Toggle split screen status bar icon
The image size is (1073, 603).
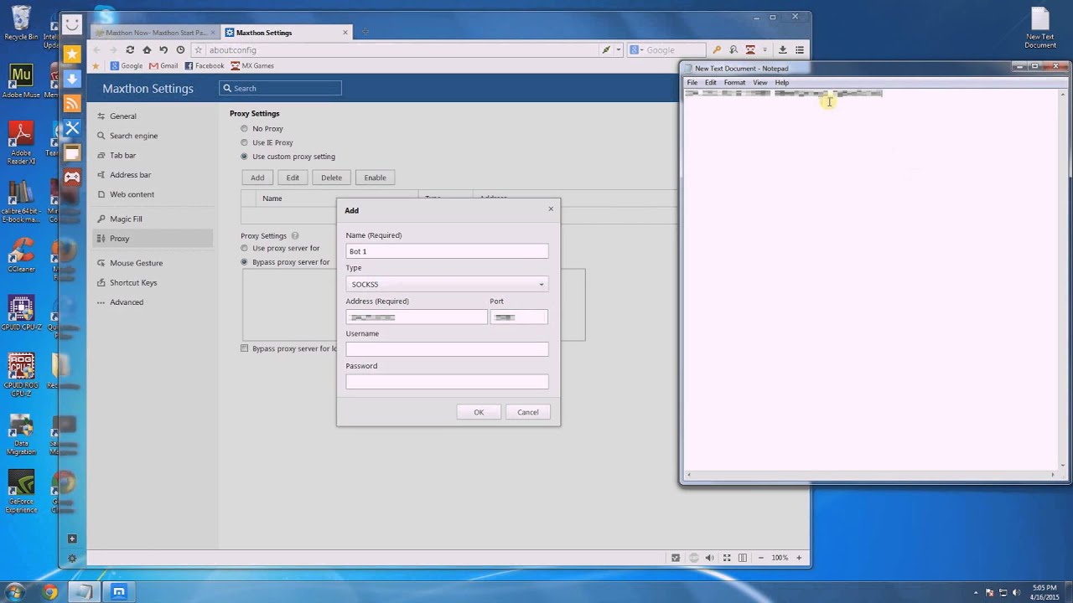[x=743, y=558]
